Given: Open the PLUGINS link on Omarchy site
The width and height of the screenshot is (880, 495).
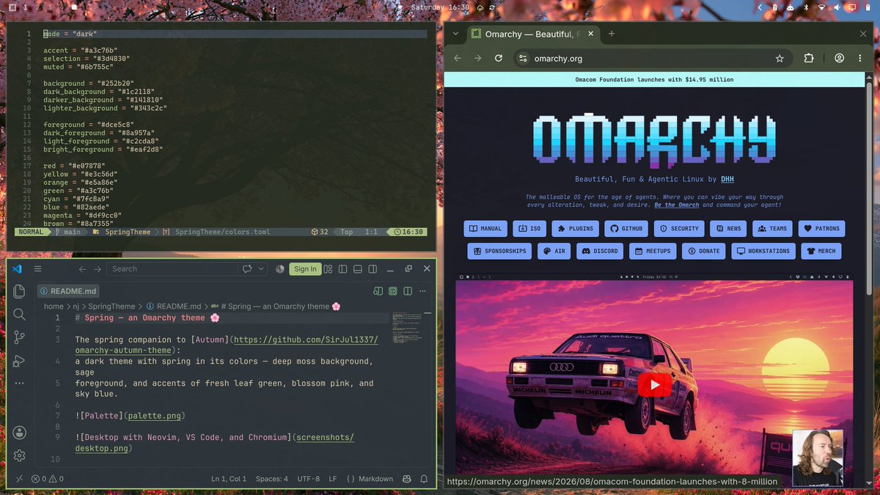Looking at the screenshot, I should (575, 228).
